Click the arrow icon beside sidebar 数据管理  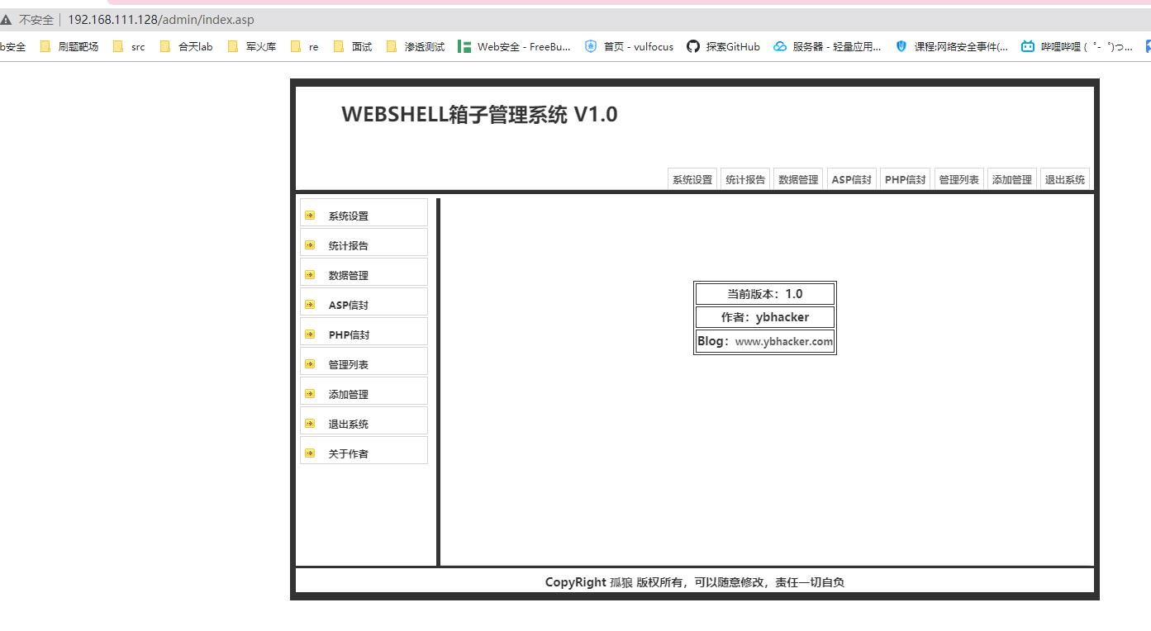point(310,274)
